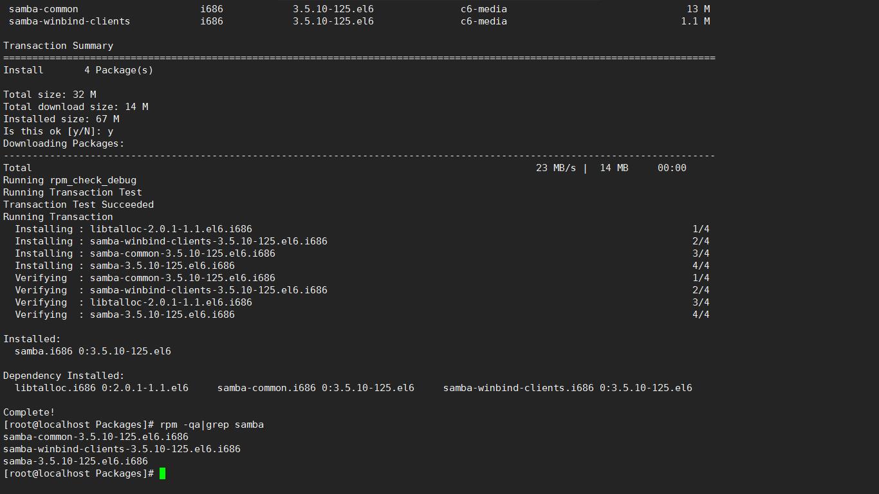Image resolution: width=879 pixels, height=494 pixels.
Task: Click grep result 'samba-common-3.5.10-125.el6.i686'
Action: 96,437
